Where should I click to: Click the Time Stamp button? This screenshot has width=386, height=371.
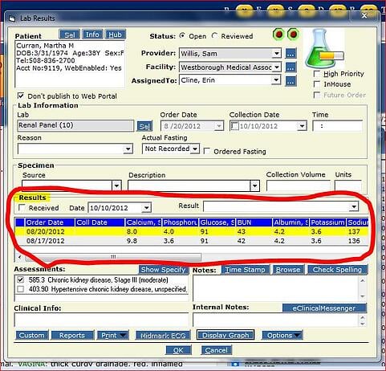tap(245, 270)
